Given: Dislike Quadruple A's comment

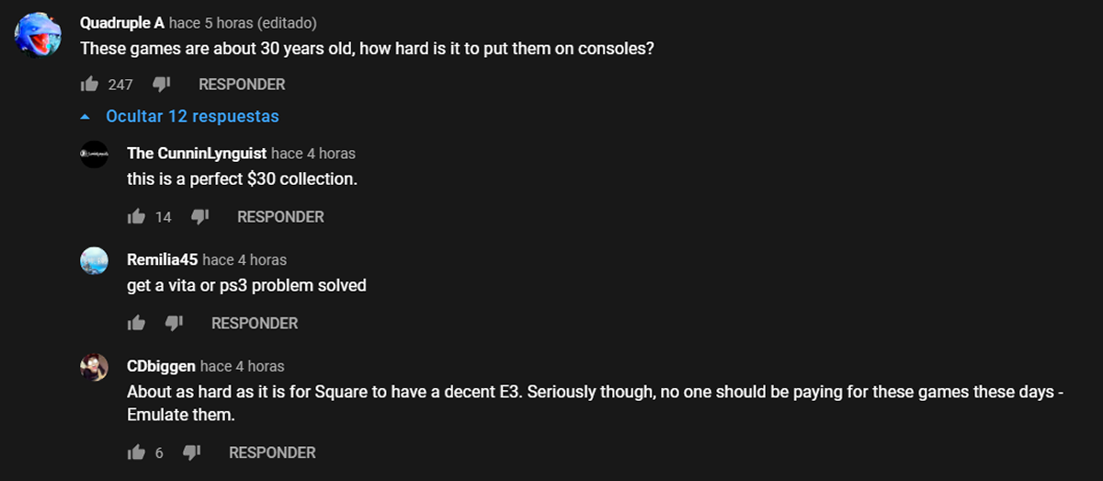Looking at the screenshot, I should 161,85.
